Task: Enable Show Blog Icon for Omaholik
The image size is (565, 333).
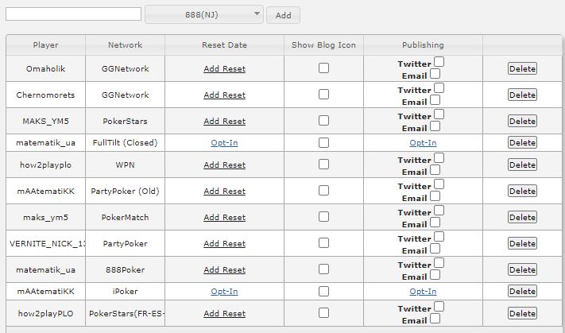Action: 323,68
